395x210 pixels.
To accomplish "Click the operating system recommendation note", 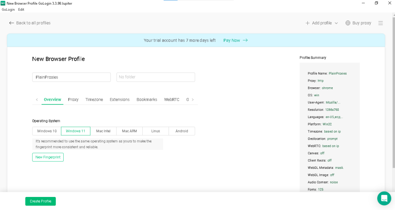I will (98, 144).
